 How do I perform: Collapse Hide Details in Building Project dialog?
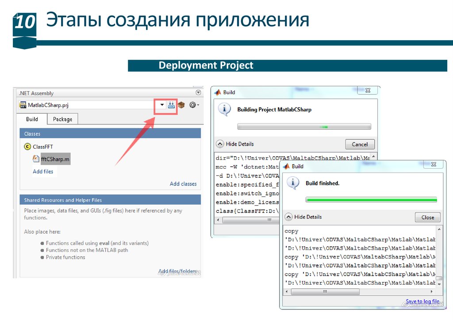pyautogui.click(x=220, y=144)
